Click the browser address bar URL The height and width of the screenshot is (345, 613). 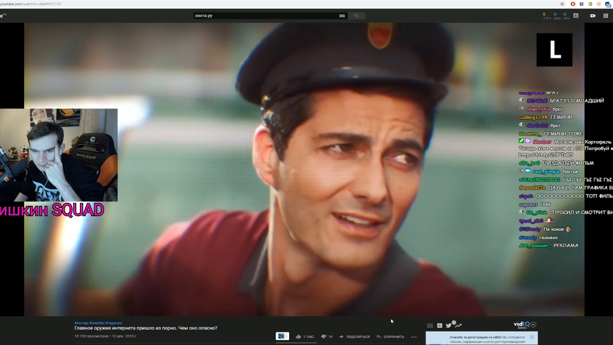point(31,4)
